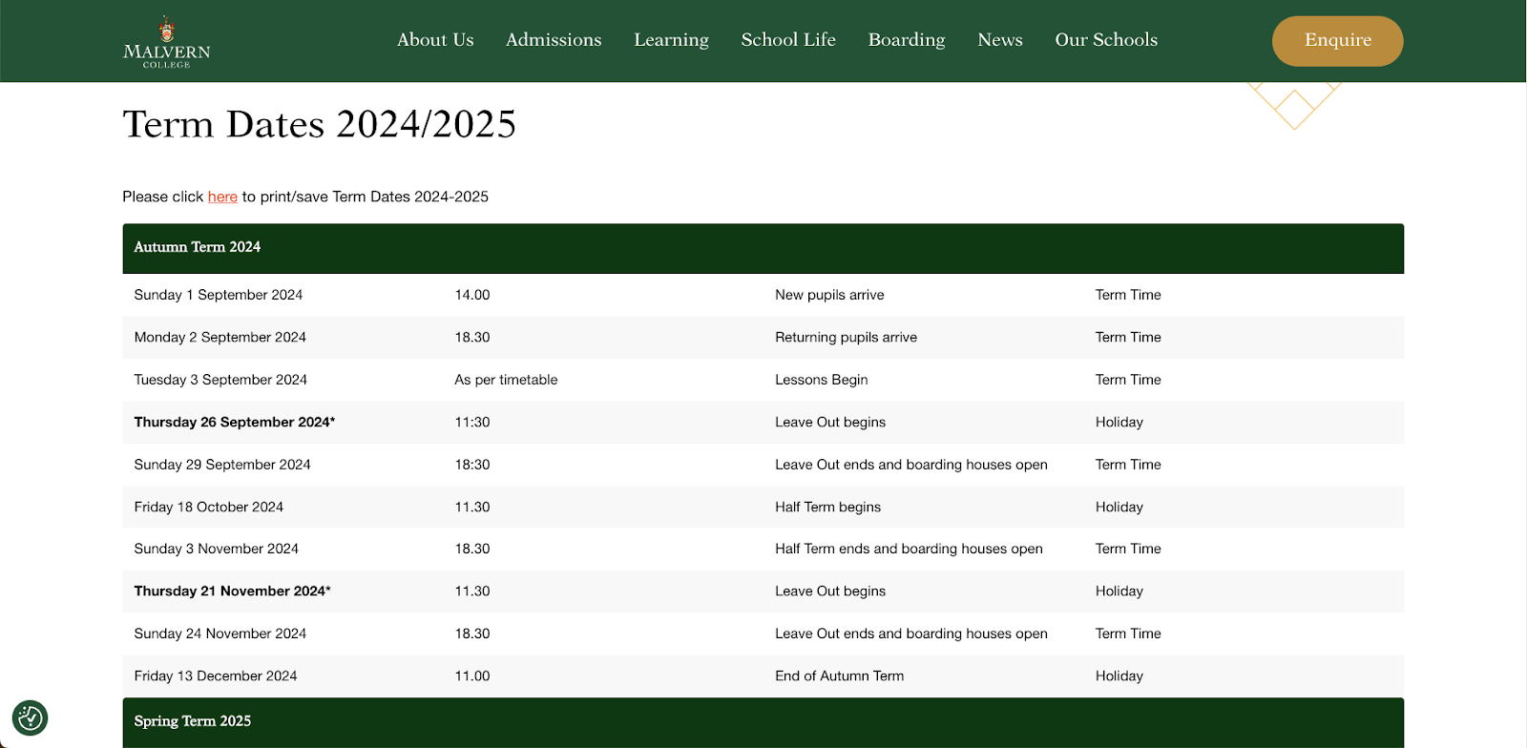Click 'Leave Out begins' in 26 September row
Viewport: 1527px width, 748px height.
(x=830, y=422)
